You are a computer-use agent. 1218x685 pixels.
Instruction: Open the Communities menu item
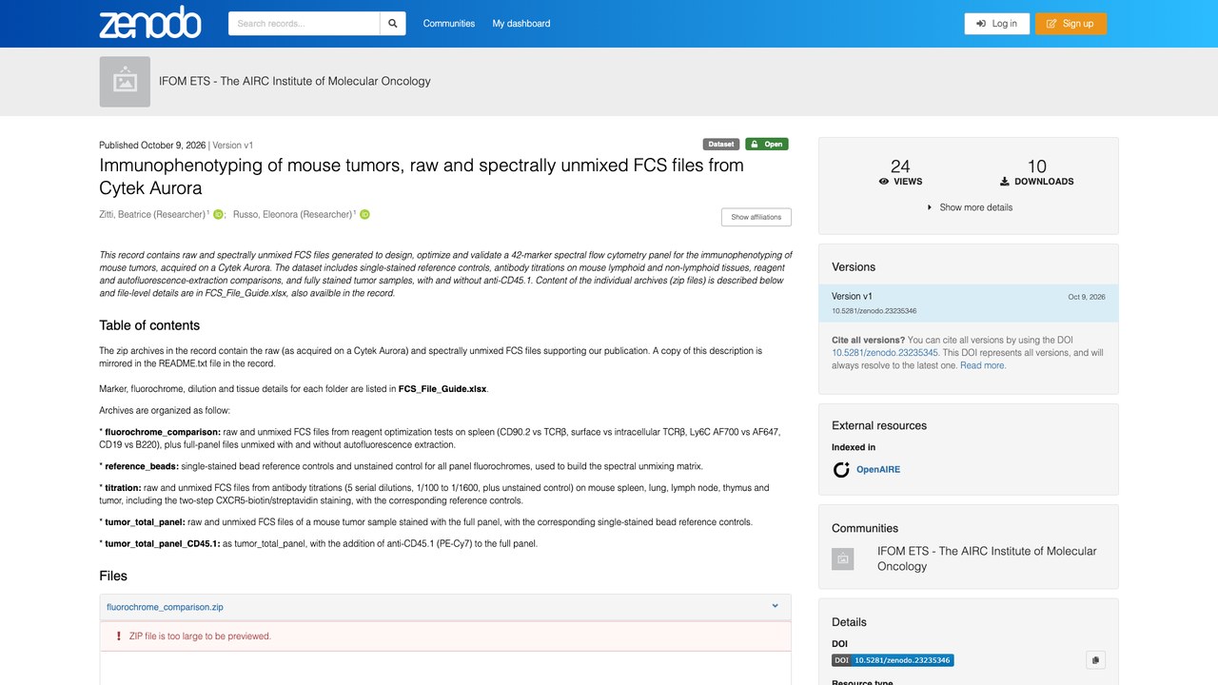449,24
